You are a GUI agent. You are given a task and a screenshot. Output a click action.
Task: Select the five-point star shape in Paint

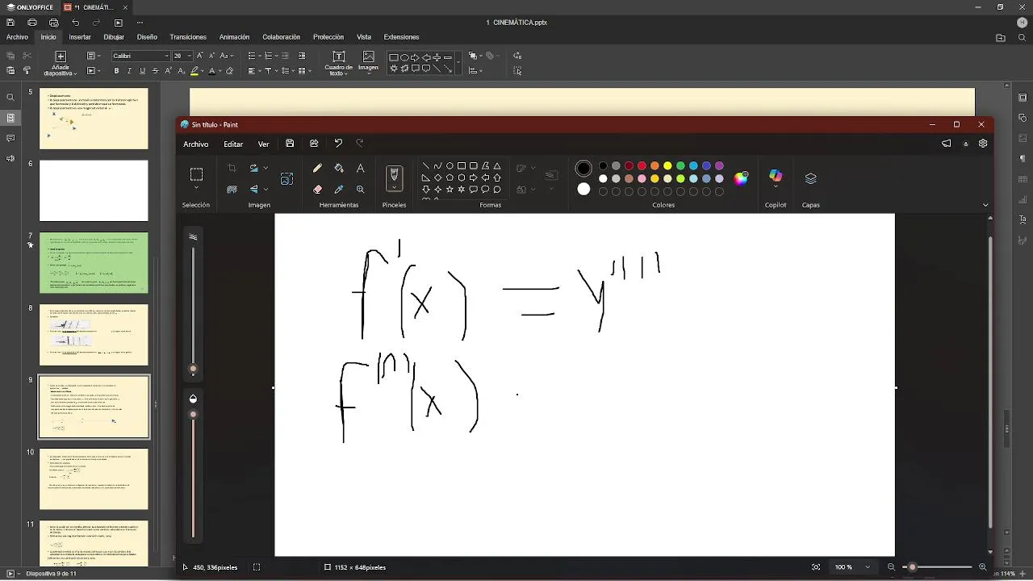450,190
